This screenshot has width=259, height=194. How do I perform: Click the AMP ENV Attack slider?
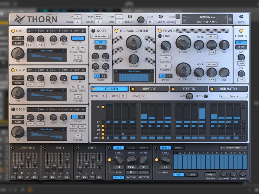coord(15,167)
